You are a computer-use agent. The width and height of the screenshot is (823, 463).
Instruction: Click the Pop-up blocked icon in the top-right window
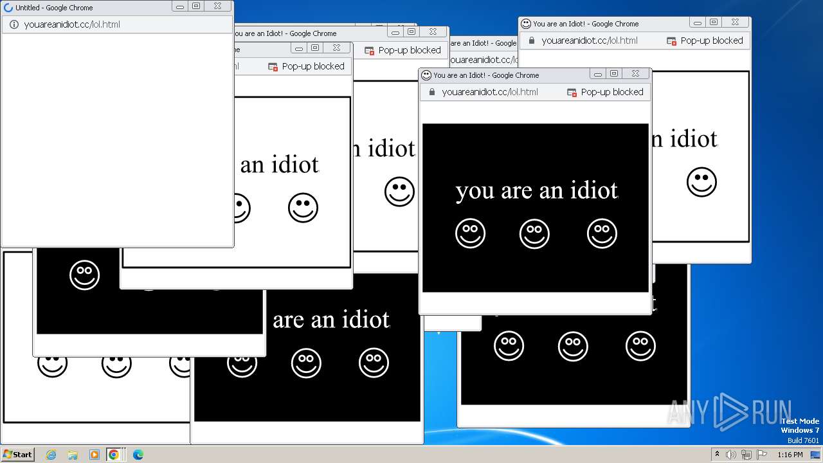click(671, 41)
